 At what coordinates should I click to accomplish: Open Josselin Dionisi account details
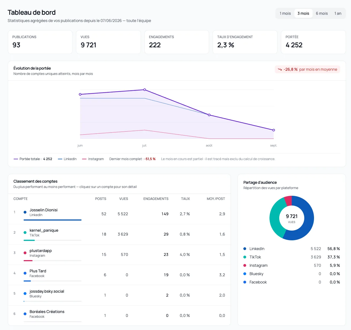pyautogui.click(x=119, y=214)
